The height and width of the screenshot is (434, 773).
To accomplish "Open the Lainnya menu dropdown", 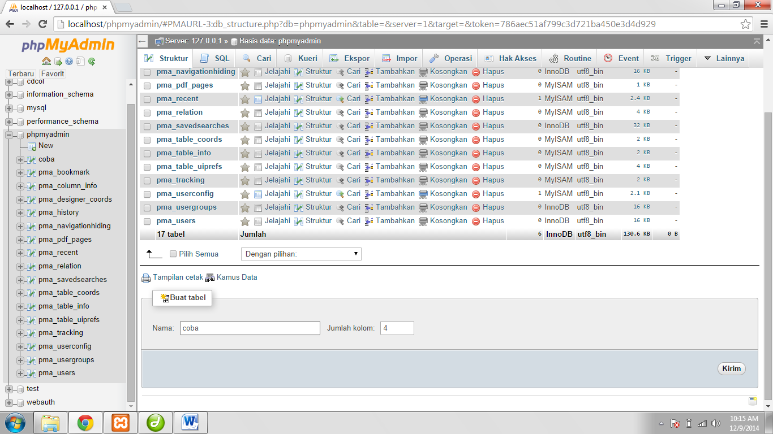I will 724,58.
